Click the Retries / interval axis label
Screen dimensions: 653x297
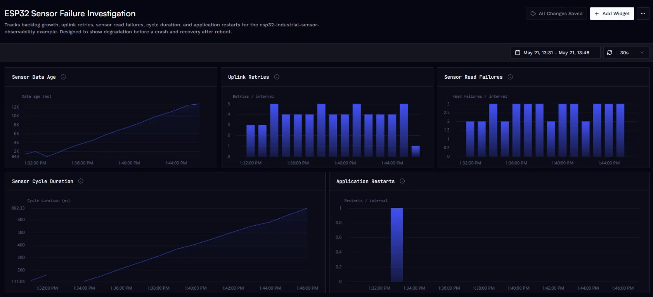click(x=253, y=97)
